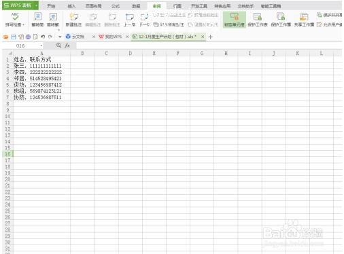Viewport: 344px width, 254px height.
Task: Close the 我的WPS tab
Action: point(127,37)
